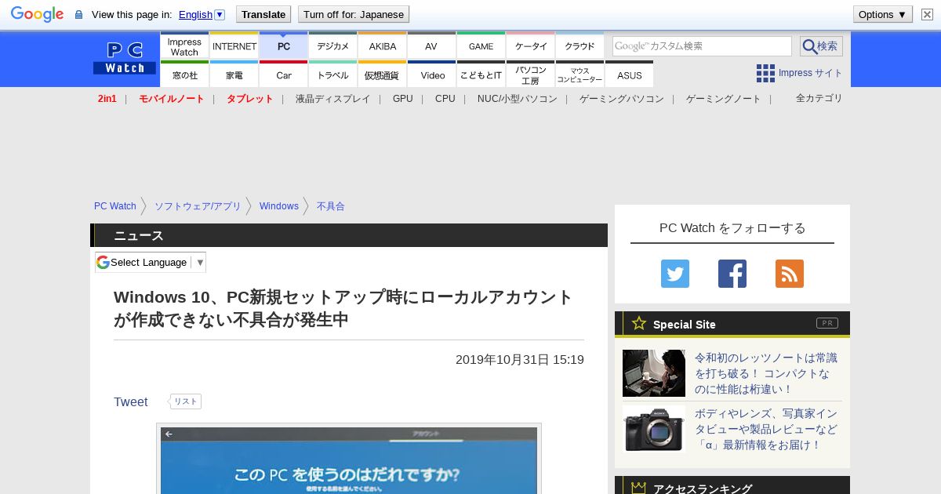
Task: Open the AV tab
Action: coord(431,45)
